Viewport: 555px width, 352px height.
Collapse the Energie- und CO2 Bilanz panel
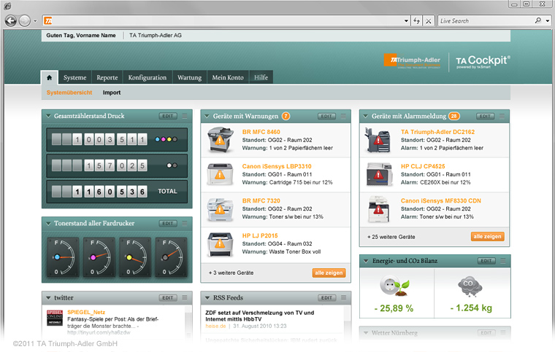(x=367, y=261)
